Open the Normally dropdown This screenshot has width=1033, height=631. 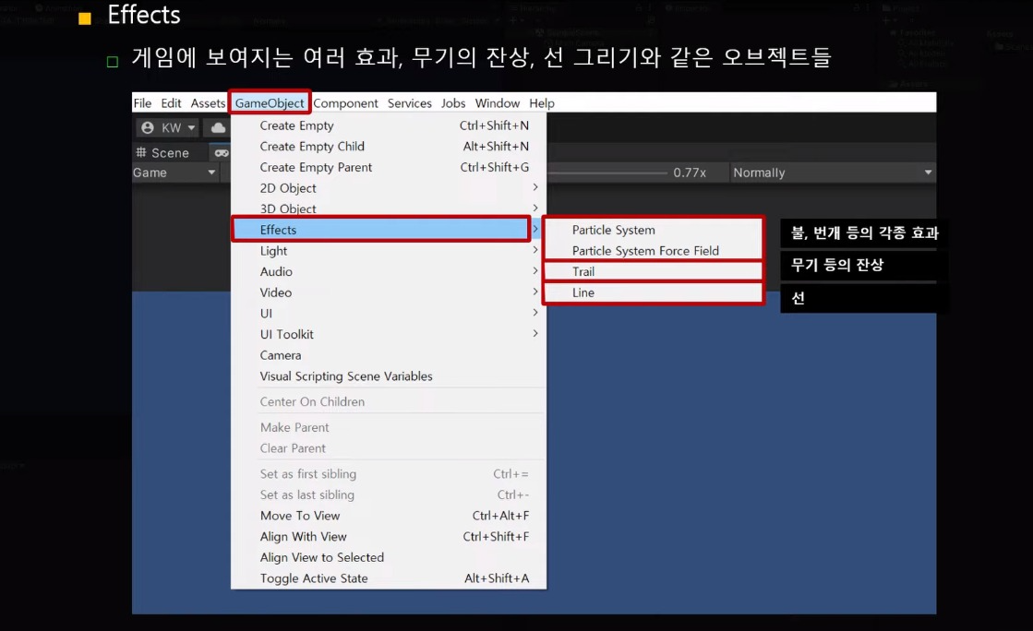pos(833,173)
